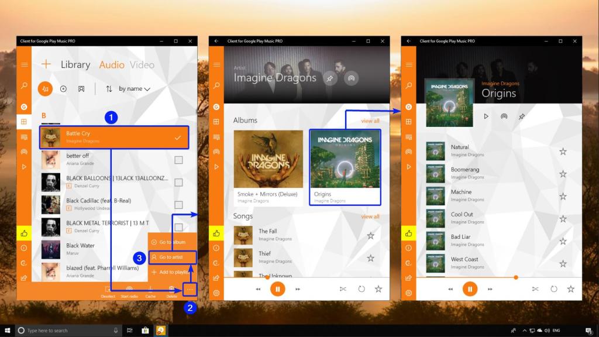Viewport: 599px width, 337px height.
Task: Click view all next to Songs
Action: (370, 216)
